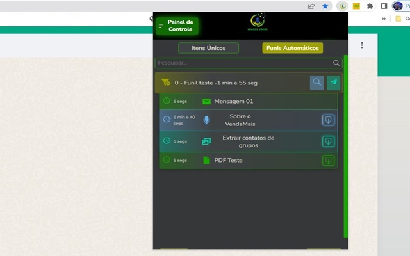Screen dimensions: 410x256
Task: Click the envelope icon of Mensagem 01
Action: point(206,101)
